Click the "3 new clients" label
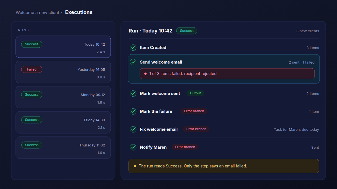This screenshot has width=337, height=189. [308, 31]
